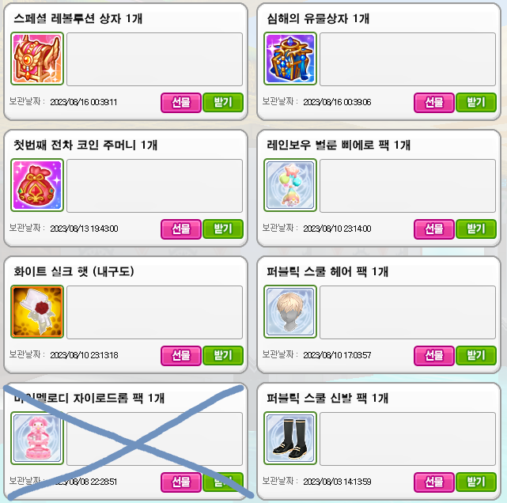
Task: Click the black school shoes pack icon
Action: 290,438
